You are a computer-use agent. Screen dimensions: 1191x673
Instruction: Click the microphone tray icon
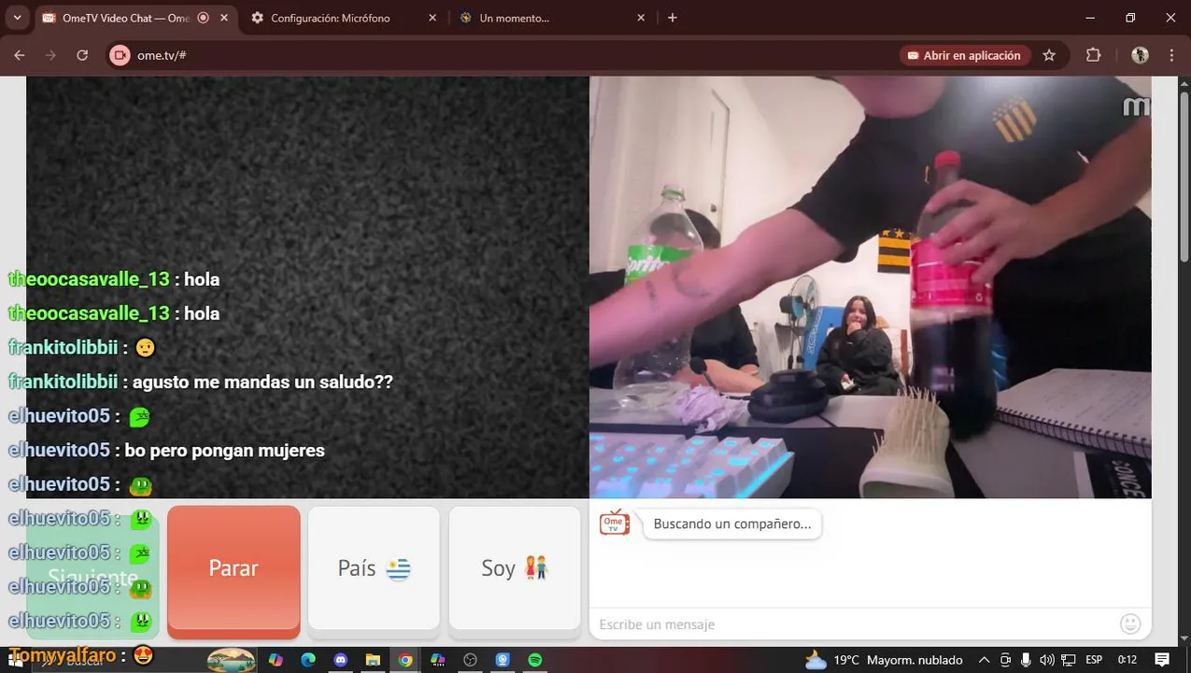coord(1026,660)
